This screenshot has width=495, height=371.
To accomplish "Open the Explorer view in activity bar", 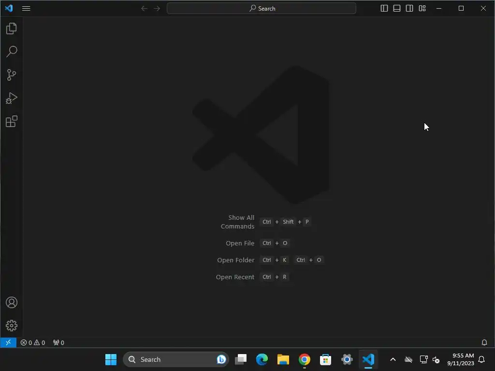I will point(12,29).
